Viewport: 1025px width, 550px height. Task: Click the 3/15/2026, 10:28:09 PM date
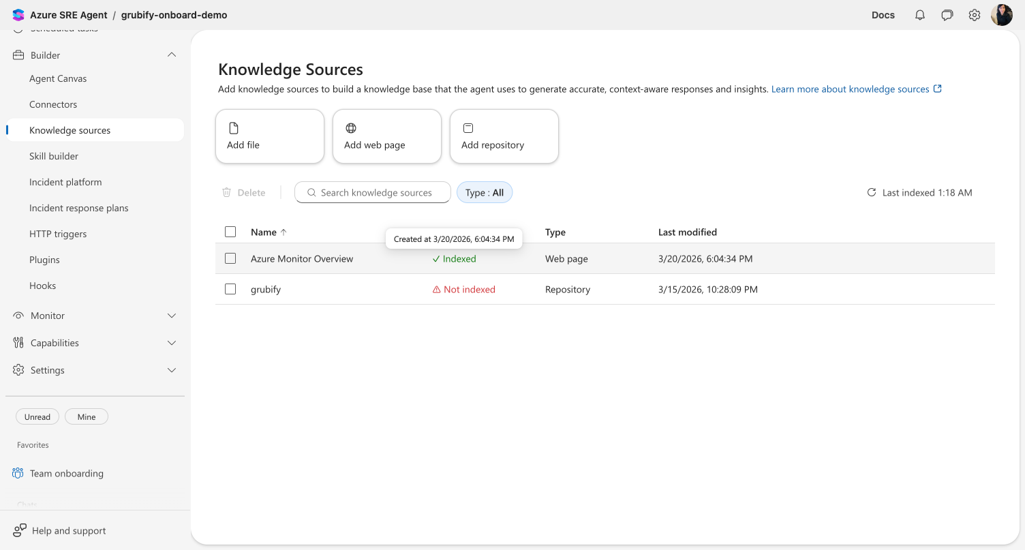(x=708, y=290)
